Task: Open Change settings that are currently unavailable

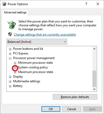Action: tap(45, 35)
